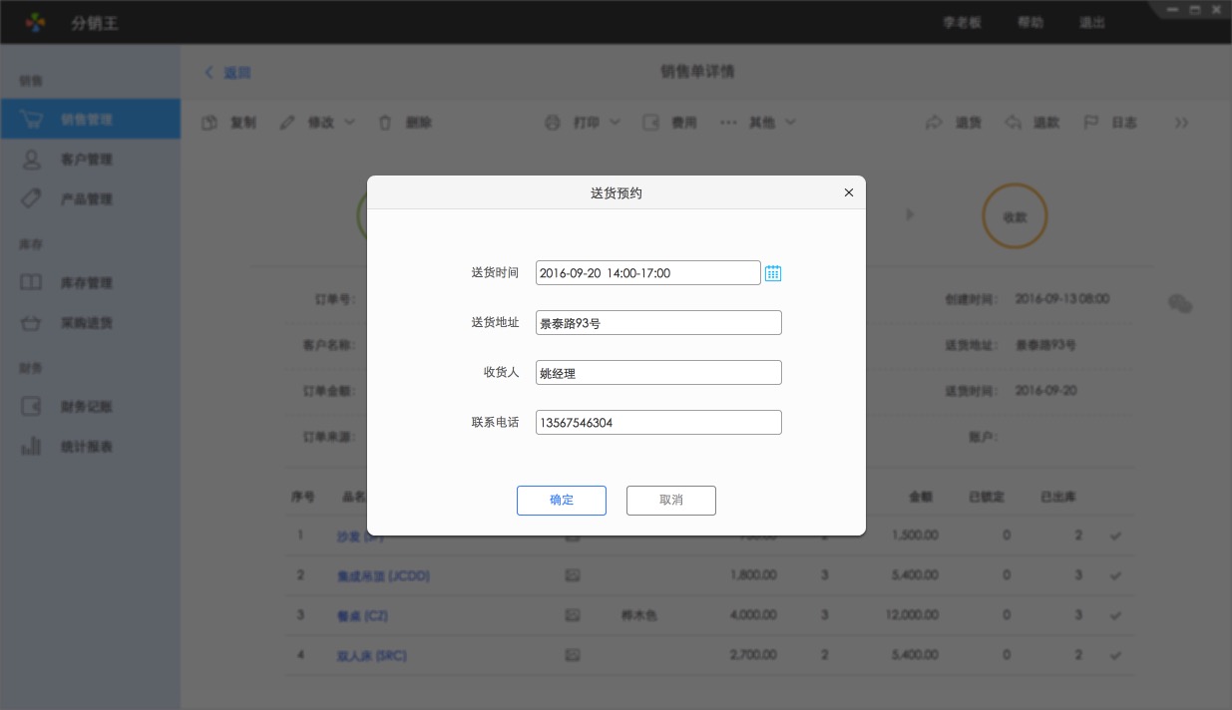
Task: Click the 确定 confirm button
Action: pos(561,501)
